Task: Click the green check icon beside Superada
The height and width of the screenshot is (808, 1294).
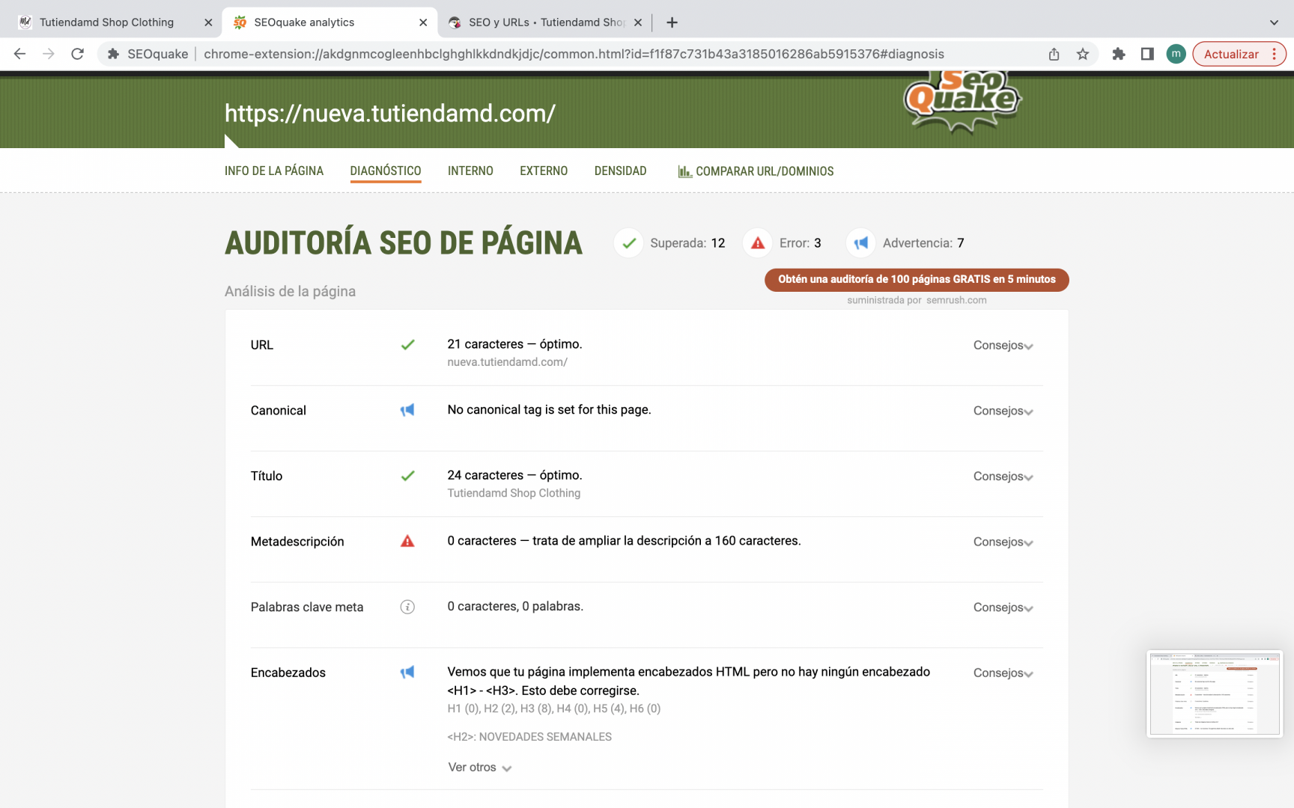Action: pyautogui.click(x=629, y=243)
